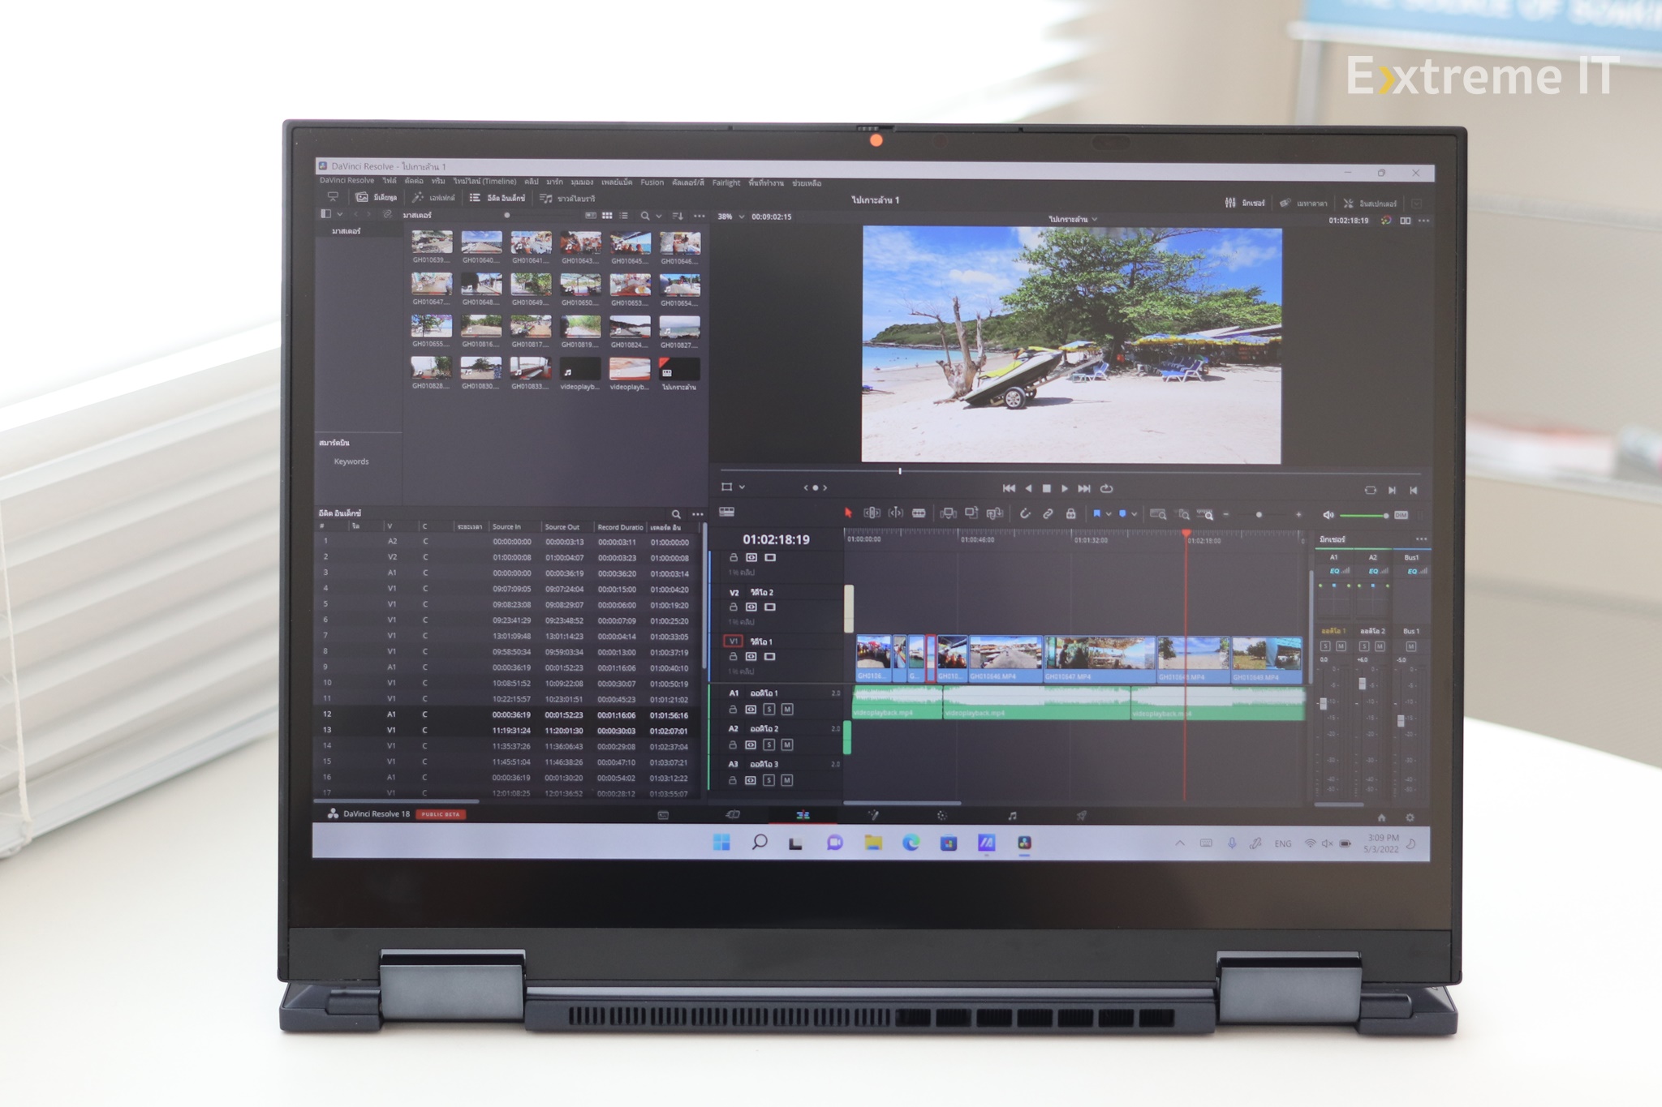The height and width of the screenshot is (1107, 1662).
Task: Click the Custom Zoom icon
Action: (x=1206, y=514)
